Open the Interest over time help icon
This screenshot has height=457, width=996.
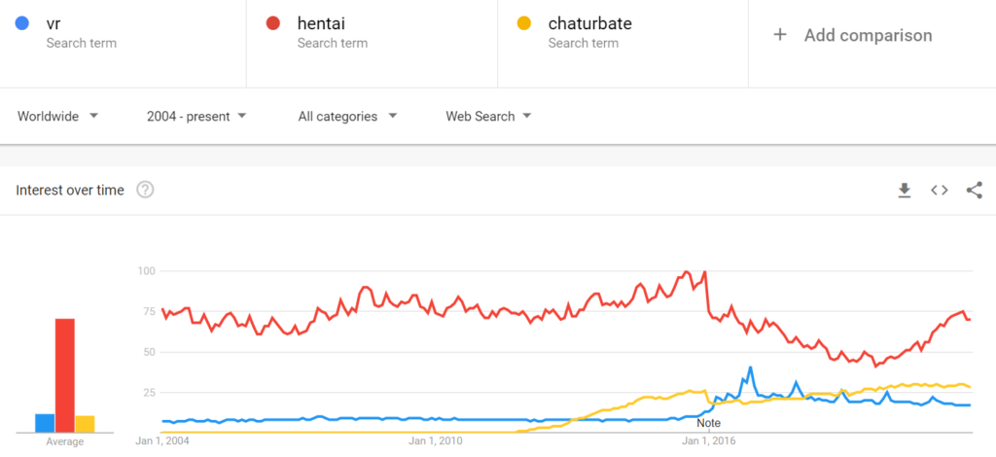[x=146, y=190]
